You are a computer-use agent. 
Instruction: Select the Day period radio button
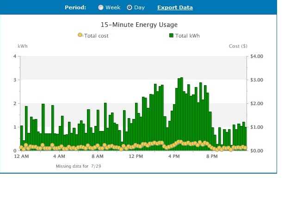(x=130, y=7)
